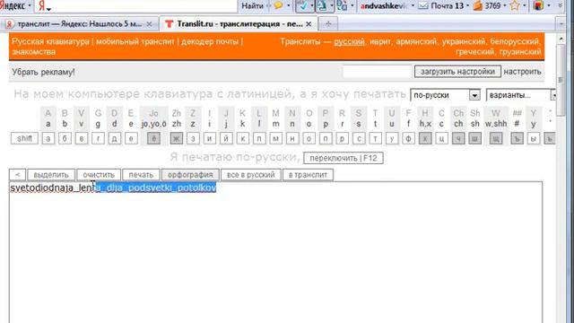Open the Почта 13 mail icon

tap(423, 5)
